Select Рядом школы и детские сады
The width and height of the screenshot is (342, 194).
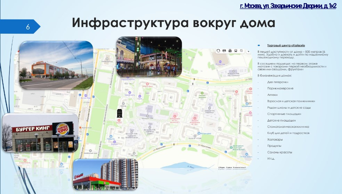[289, 108]
